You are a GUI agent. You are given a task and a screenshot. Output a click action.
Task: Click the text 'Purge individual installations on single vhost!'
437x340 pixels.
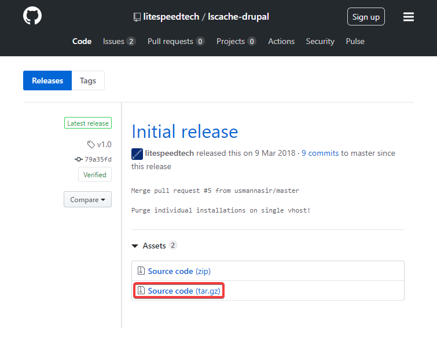[x=221, y=210]
